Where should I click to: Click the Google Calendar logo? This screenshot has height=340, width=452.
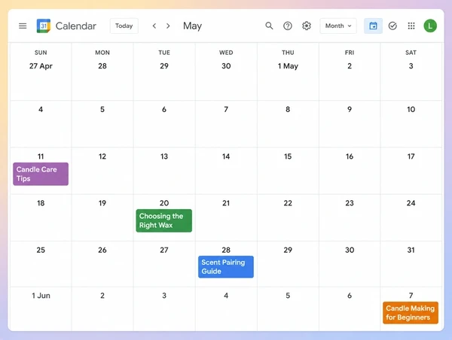tap(44, 26)
